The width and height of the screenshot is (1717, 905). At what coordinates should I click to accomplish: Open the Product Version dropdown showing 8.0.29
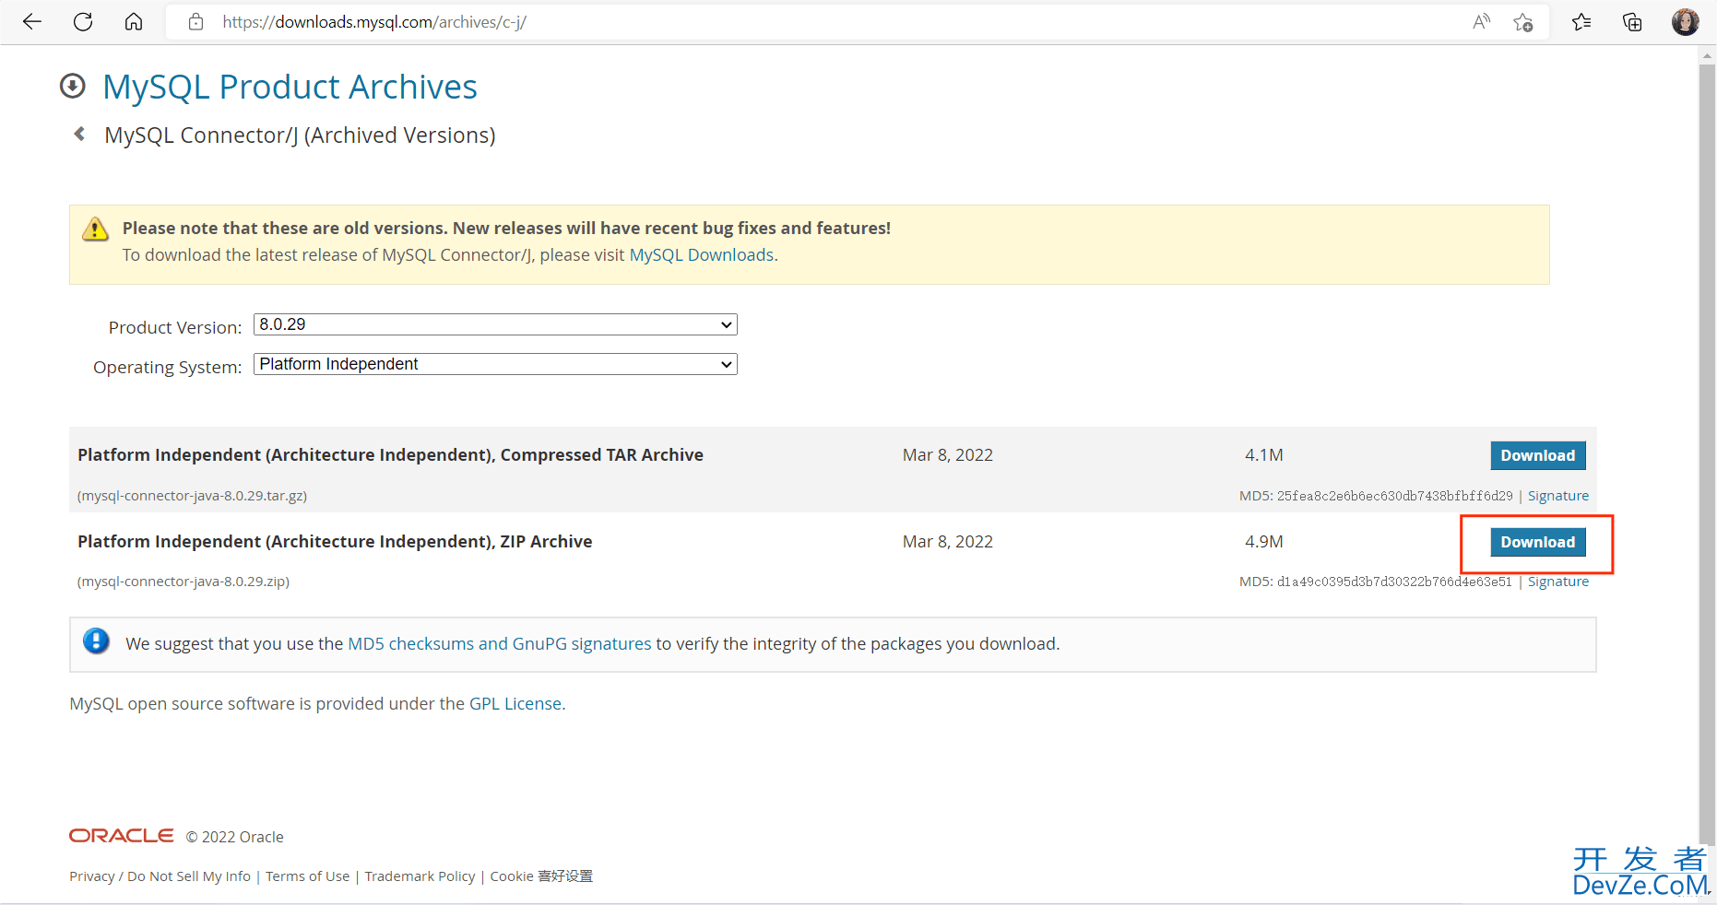[x=495, y=324]
